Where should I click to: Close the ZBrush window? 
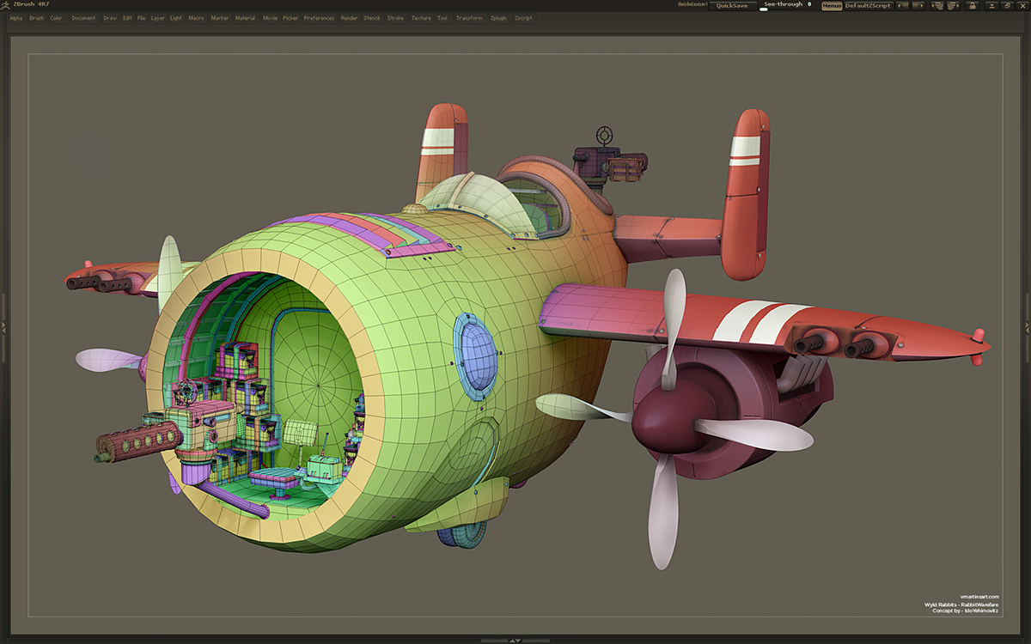(1022, 5)
